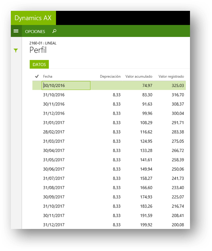
Task: Toggle the select-all checkmark column header
Action: pos(37,76)
